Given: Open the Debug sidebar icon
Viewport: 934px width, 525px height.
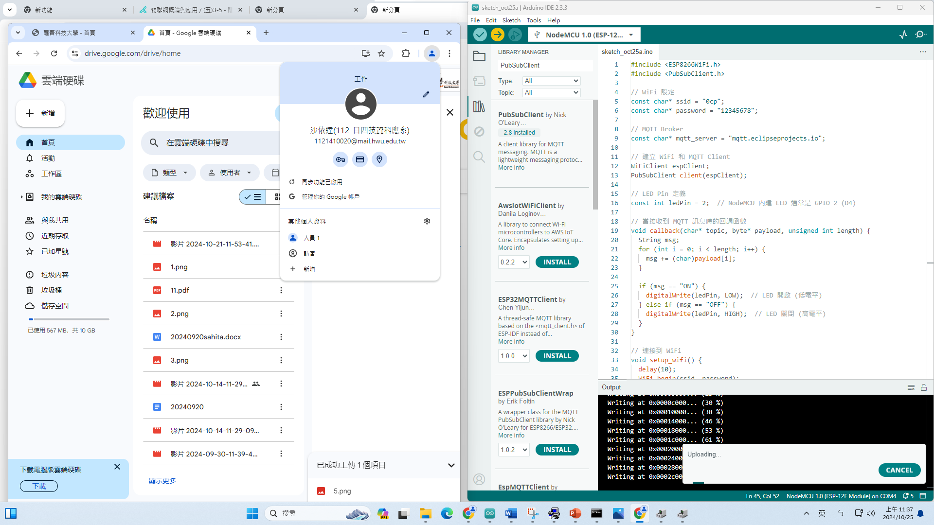Looking at the screenshot, I should pos(479,131).
